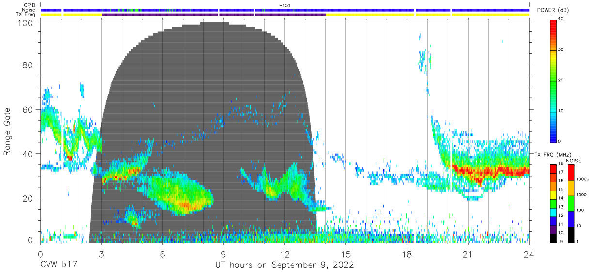Click the 12 hour tick on the UT axis
The width and height of the screenshot is (595, 275).
(x=284, y=254)
